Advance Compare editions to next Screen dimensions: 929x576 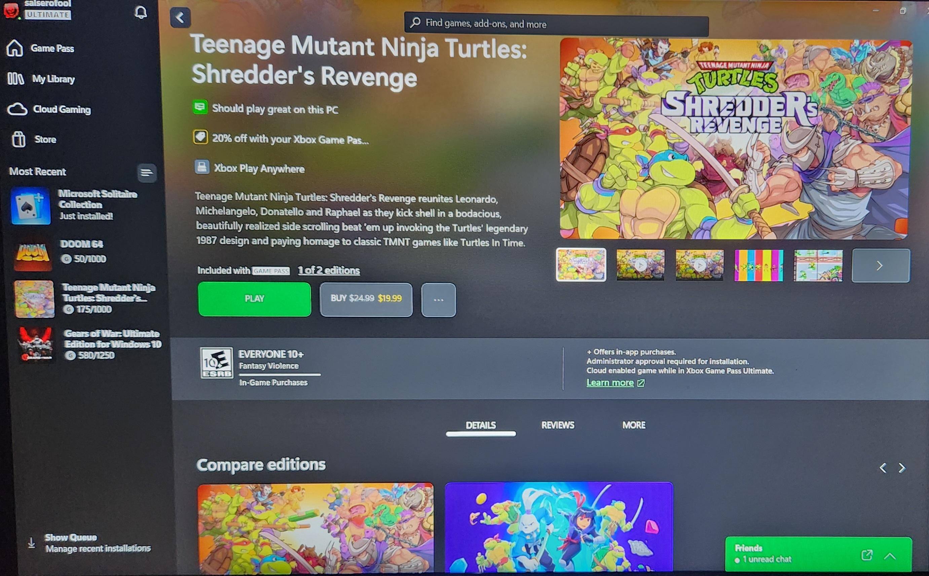[901, 468]
